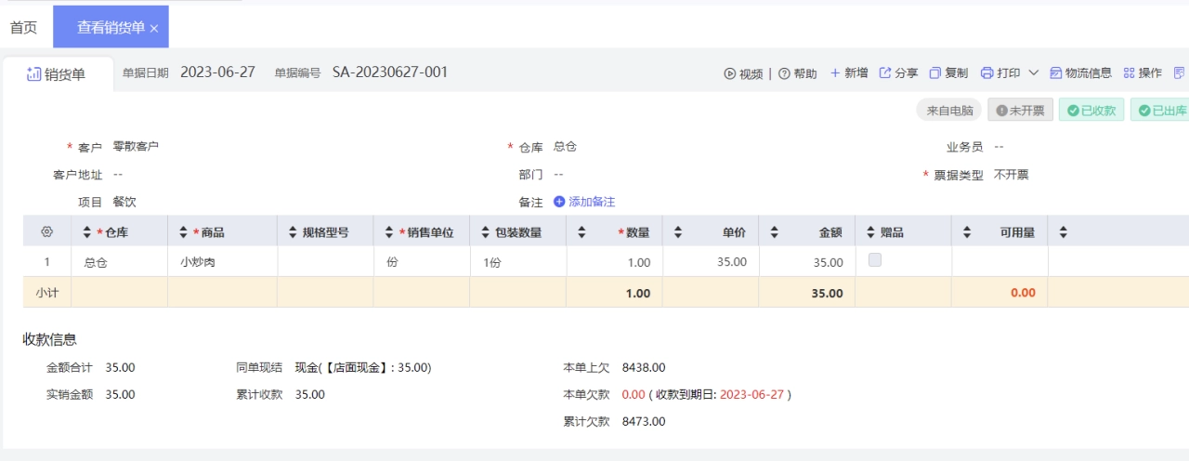Share the order via 分享

click(898, 72)
